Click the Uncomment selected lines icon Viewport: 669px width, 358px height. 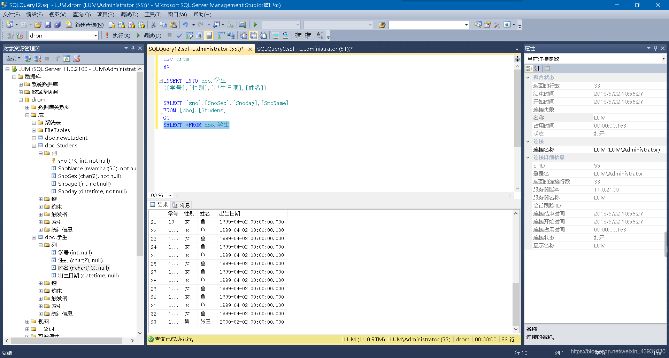point(285,35)
